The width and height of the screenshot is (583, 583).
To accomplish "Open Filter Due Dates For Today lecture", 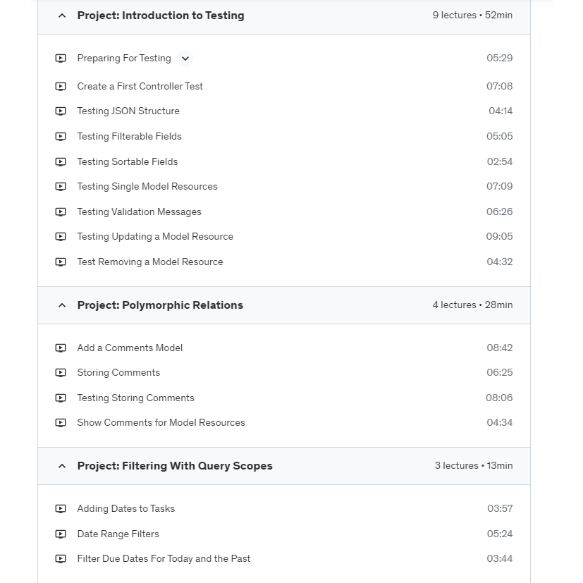I will pyautogui.click(x=164, y=558).
